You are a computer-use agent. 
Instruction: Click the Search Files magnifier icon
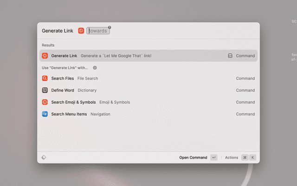pyautogui.click(x=45, y=79)
